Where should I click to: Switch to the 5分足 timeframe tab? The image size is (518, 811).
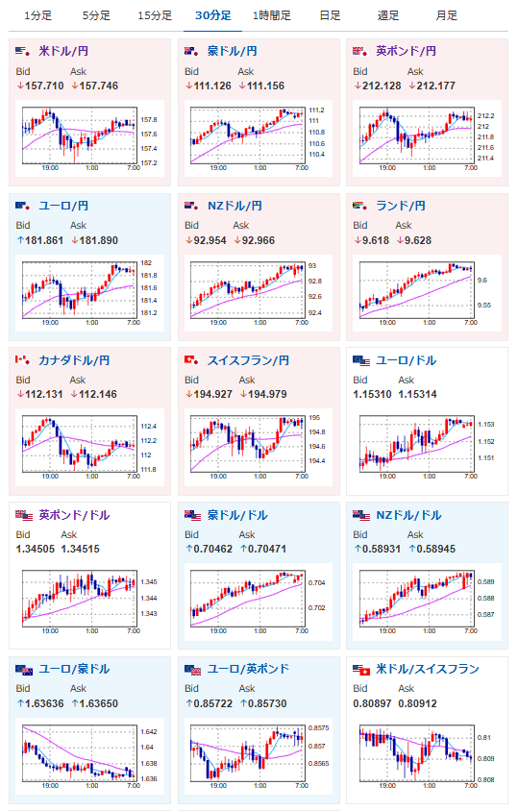(96, 15)
